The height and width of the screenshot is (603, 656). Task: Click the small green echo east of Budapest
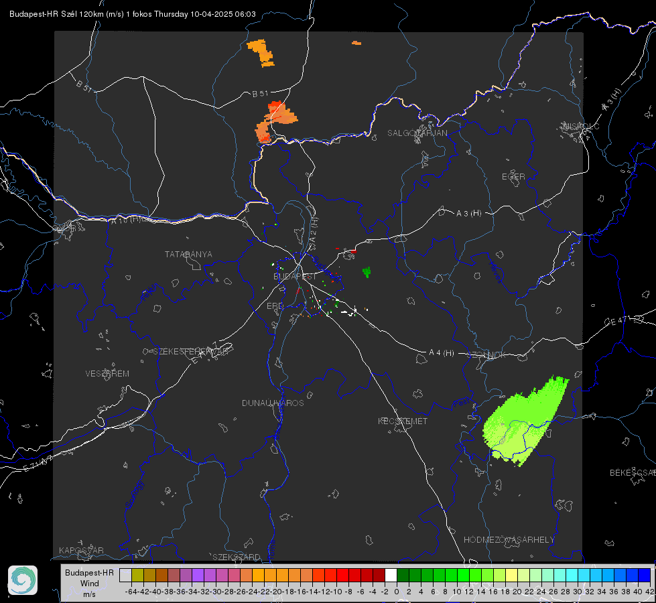point(367,272)
